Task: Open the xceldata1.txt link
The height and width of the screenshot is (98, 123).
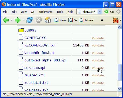Action: click(x=36, y=83)
